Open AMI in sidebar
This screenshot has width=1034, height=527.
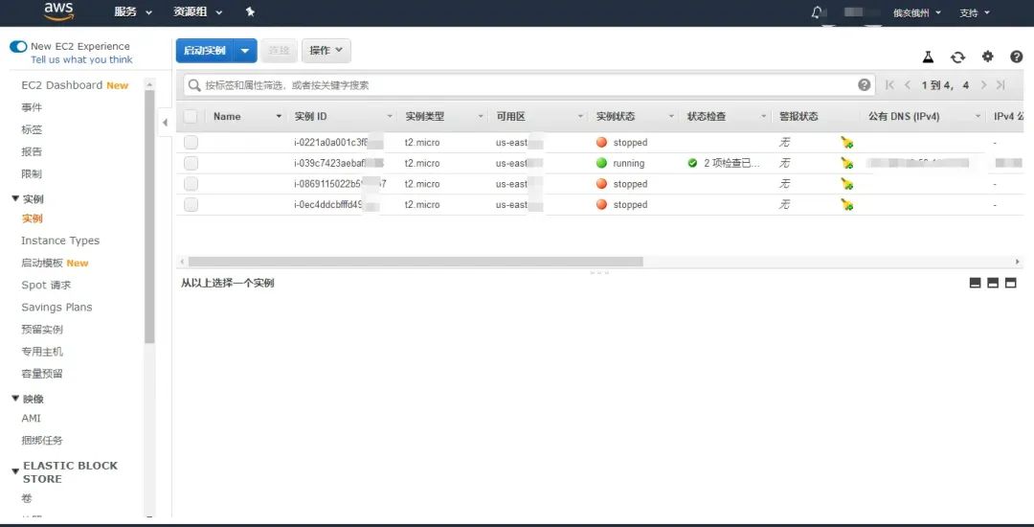(31, 418)
